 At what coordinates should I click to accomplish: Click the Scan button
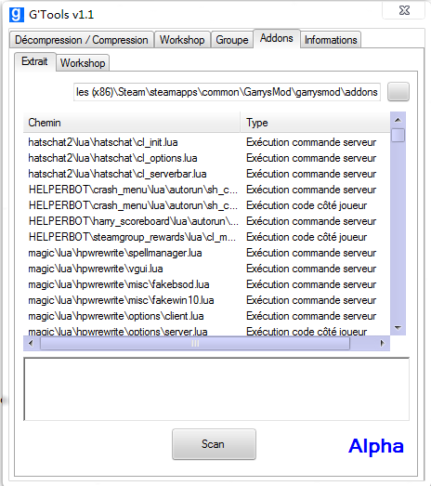214,444
